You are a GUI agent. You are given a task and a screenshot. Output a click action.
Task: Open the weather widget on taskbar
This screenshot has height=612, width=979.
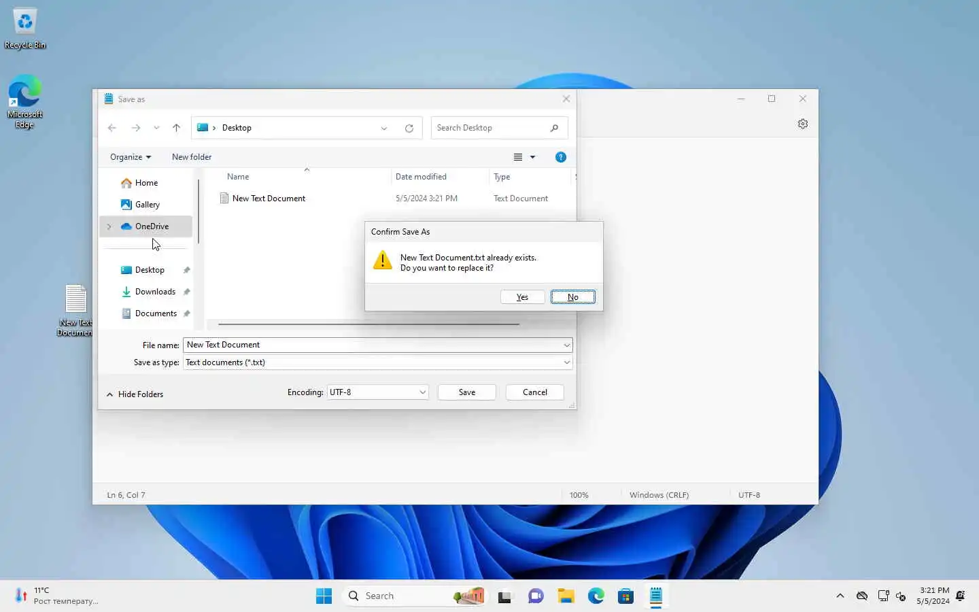tap(58, 596)
